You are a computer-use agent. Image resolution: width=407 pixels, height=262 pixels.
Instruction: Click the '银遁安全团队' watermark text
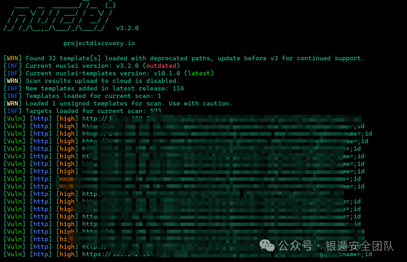pyautogui.click(x=360, y=246)
